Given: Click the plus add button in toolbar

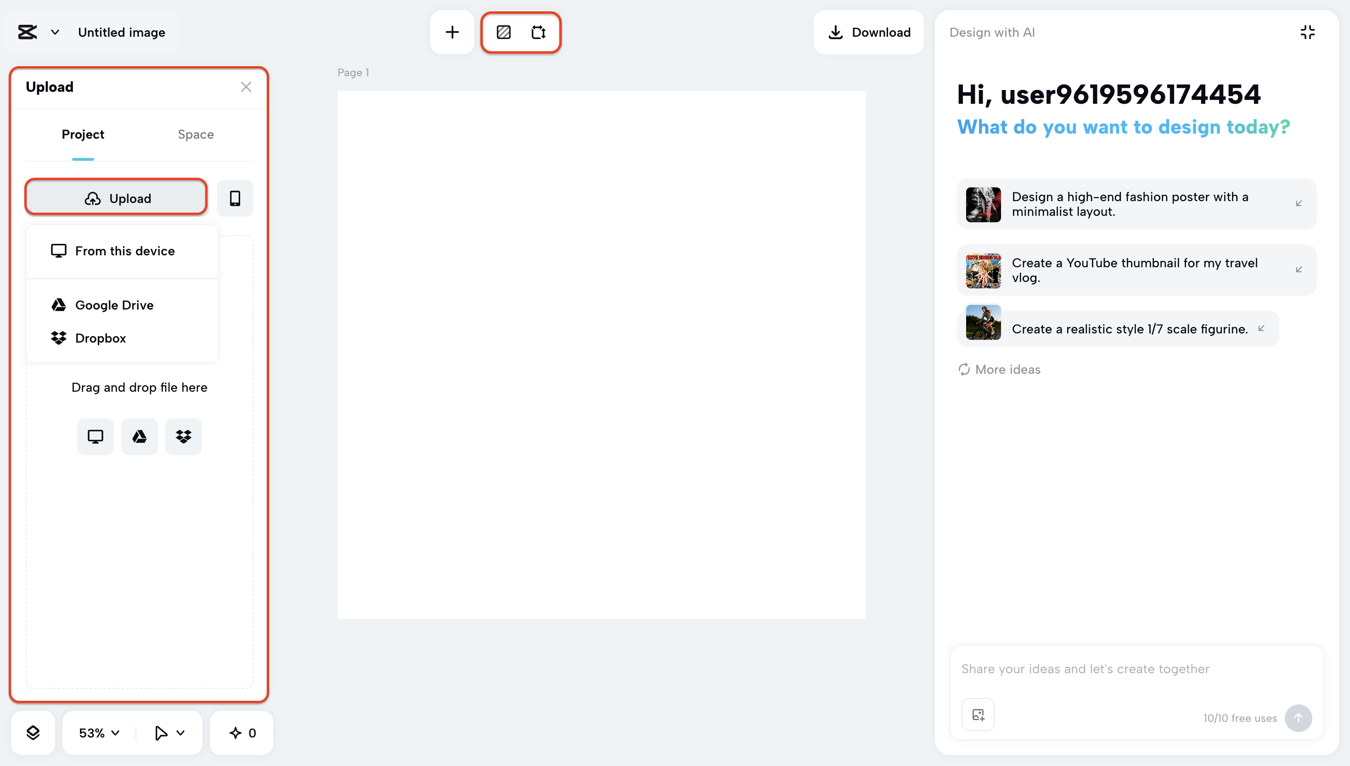Looking at the screenshot, I should [x=452, y=32].
